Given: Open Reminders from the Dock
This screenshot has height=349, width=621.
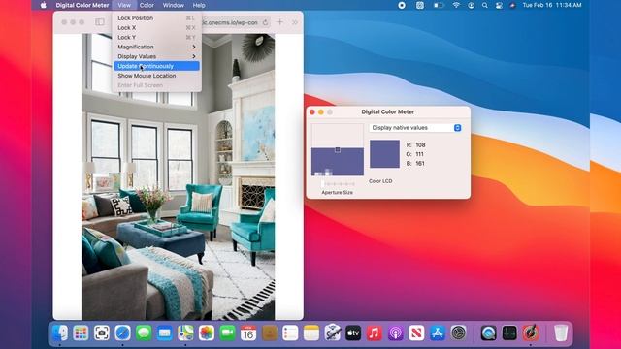Looking at the screenshot, I should coord(290,333).
